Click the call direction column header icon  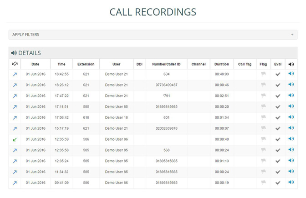click(x=15, y=64)
